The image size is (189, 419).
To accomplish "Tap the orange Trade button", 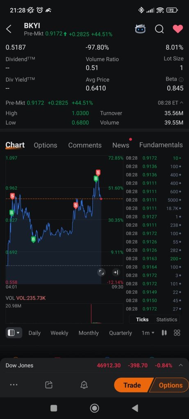I will click(x=133, y=385).
